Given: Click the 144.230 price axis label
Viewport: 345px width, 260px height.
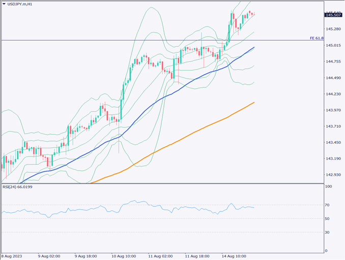Looking at the screenshot, I should pyautogui.click(x=333, y=94).
